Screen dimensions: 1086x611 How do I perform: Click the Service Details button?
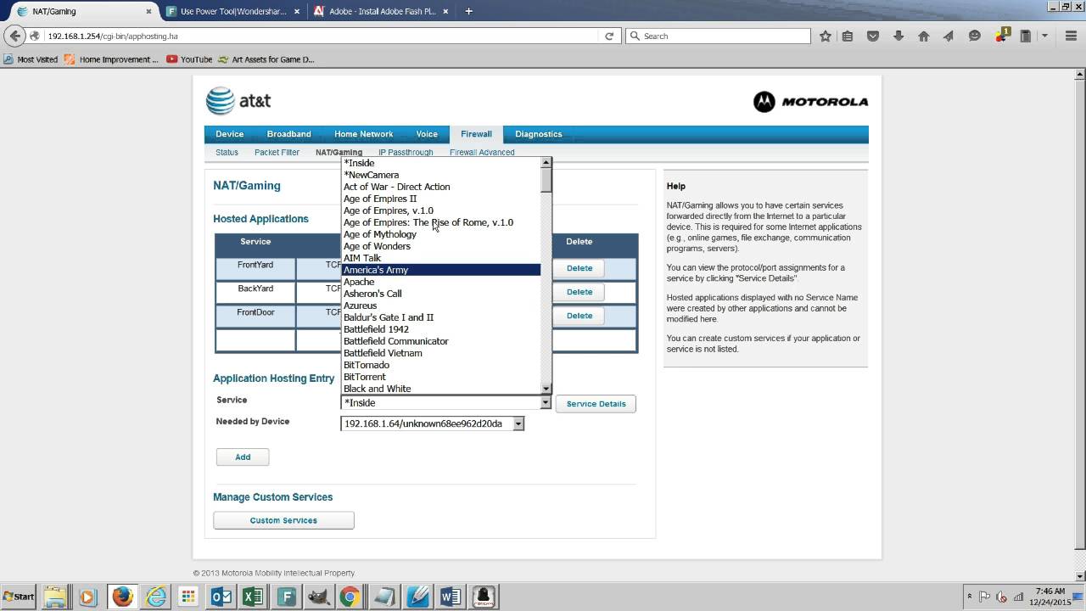[596, 404]
